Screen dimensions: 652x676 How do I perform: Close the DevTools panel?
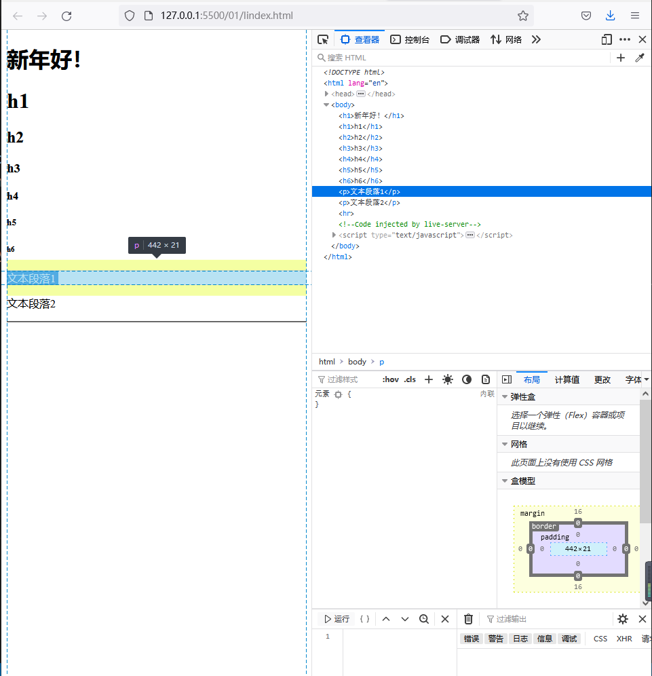tap(642, 39)
